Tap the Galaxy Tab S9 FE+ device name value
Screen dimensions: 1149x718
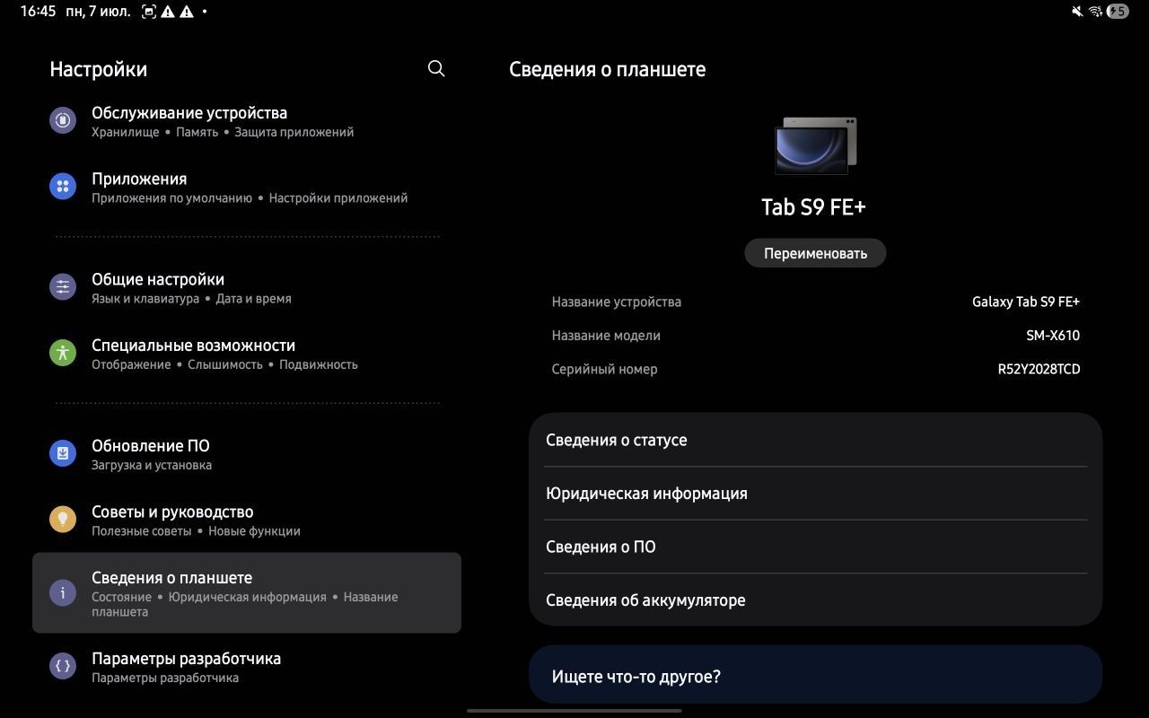click(1026, 302)
